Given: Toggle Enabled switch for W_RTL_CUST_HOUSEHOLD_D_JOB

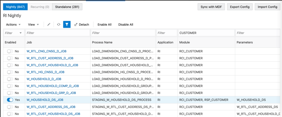Looking at the screenshot, I should (10, 65).
